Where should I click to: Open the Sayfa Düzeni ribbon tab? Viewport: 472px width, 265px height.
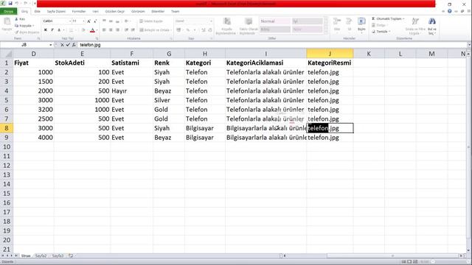56,12
